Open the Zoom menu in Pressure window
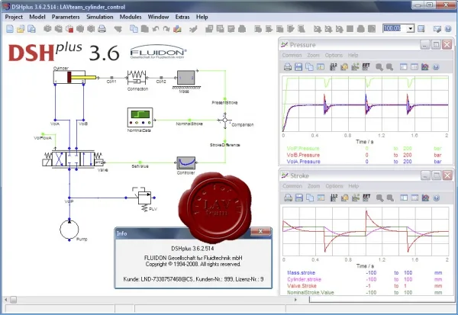The width and height of the screenshot is (458, 315). pyautogui.click(x=313, y=55)
